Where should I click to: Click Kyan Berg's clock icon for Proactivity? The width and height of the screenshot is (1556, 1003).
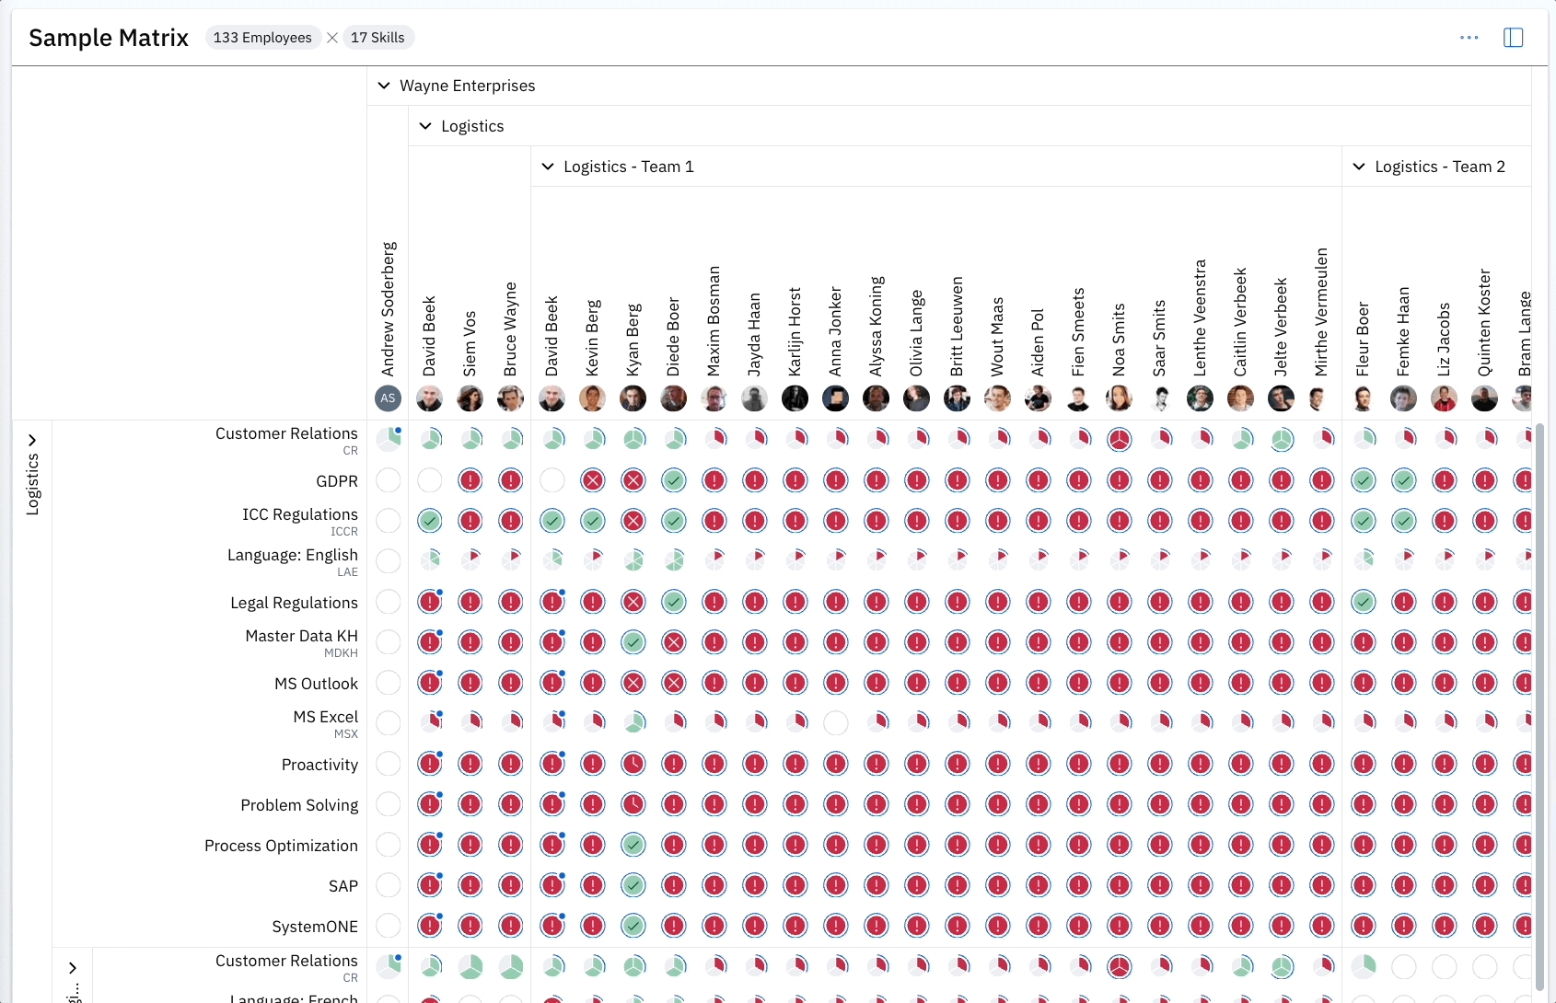[633, 764]
